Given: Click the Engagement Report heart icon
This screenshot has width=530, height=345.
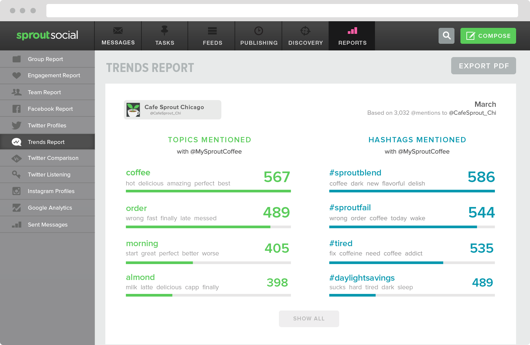Looking at the screenshot, I should 17,75.
